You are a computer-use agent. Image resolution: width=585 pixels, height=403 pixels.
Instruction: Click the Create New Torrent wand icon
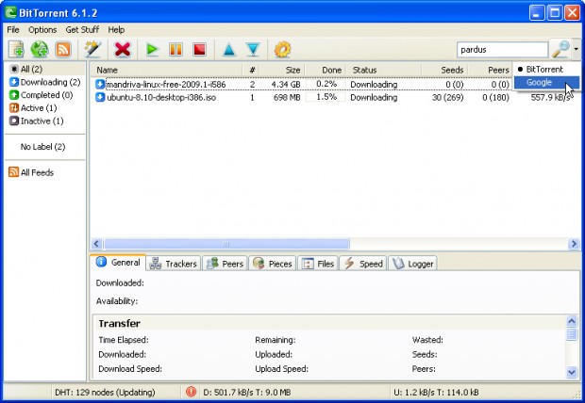tap(92, 49)
